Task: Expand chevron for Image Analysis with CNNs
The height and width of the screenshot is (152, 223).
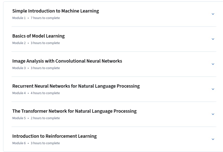Action: point(213,64)
